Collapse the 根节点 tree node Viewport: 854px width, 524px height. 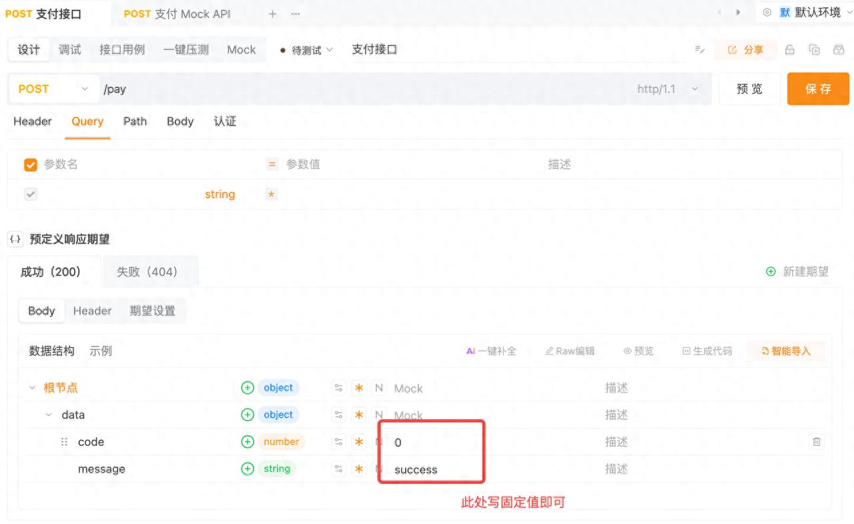coord(32,388)
